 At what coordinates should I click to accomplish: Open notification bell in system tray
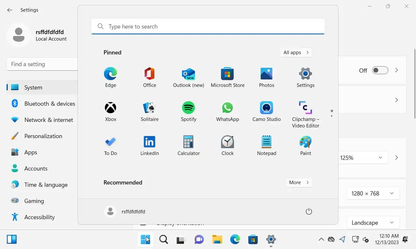[405, 240]
